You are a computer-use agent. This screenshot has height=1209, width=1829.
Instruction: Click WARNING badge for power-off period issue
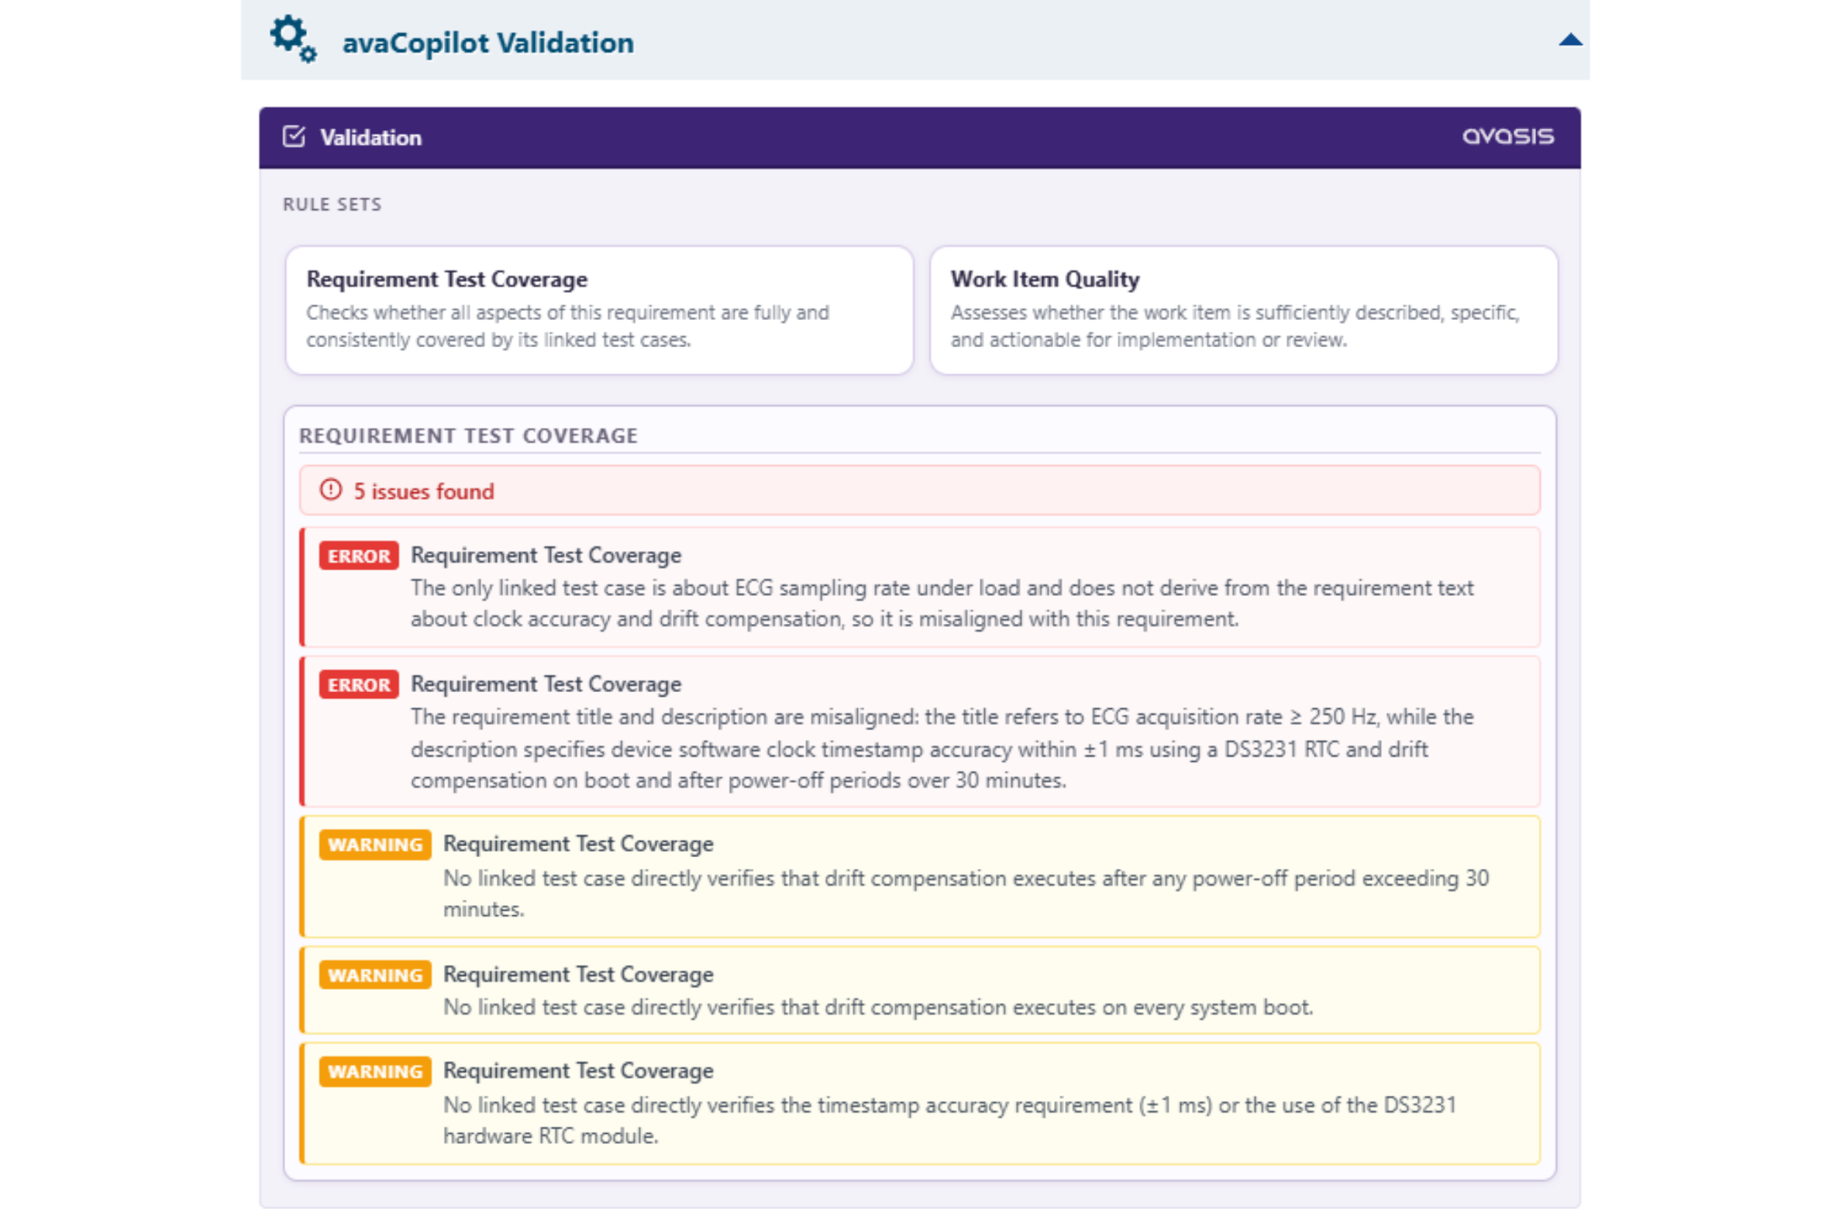click(375, 845)
